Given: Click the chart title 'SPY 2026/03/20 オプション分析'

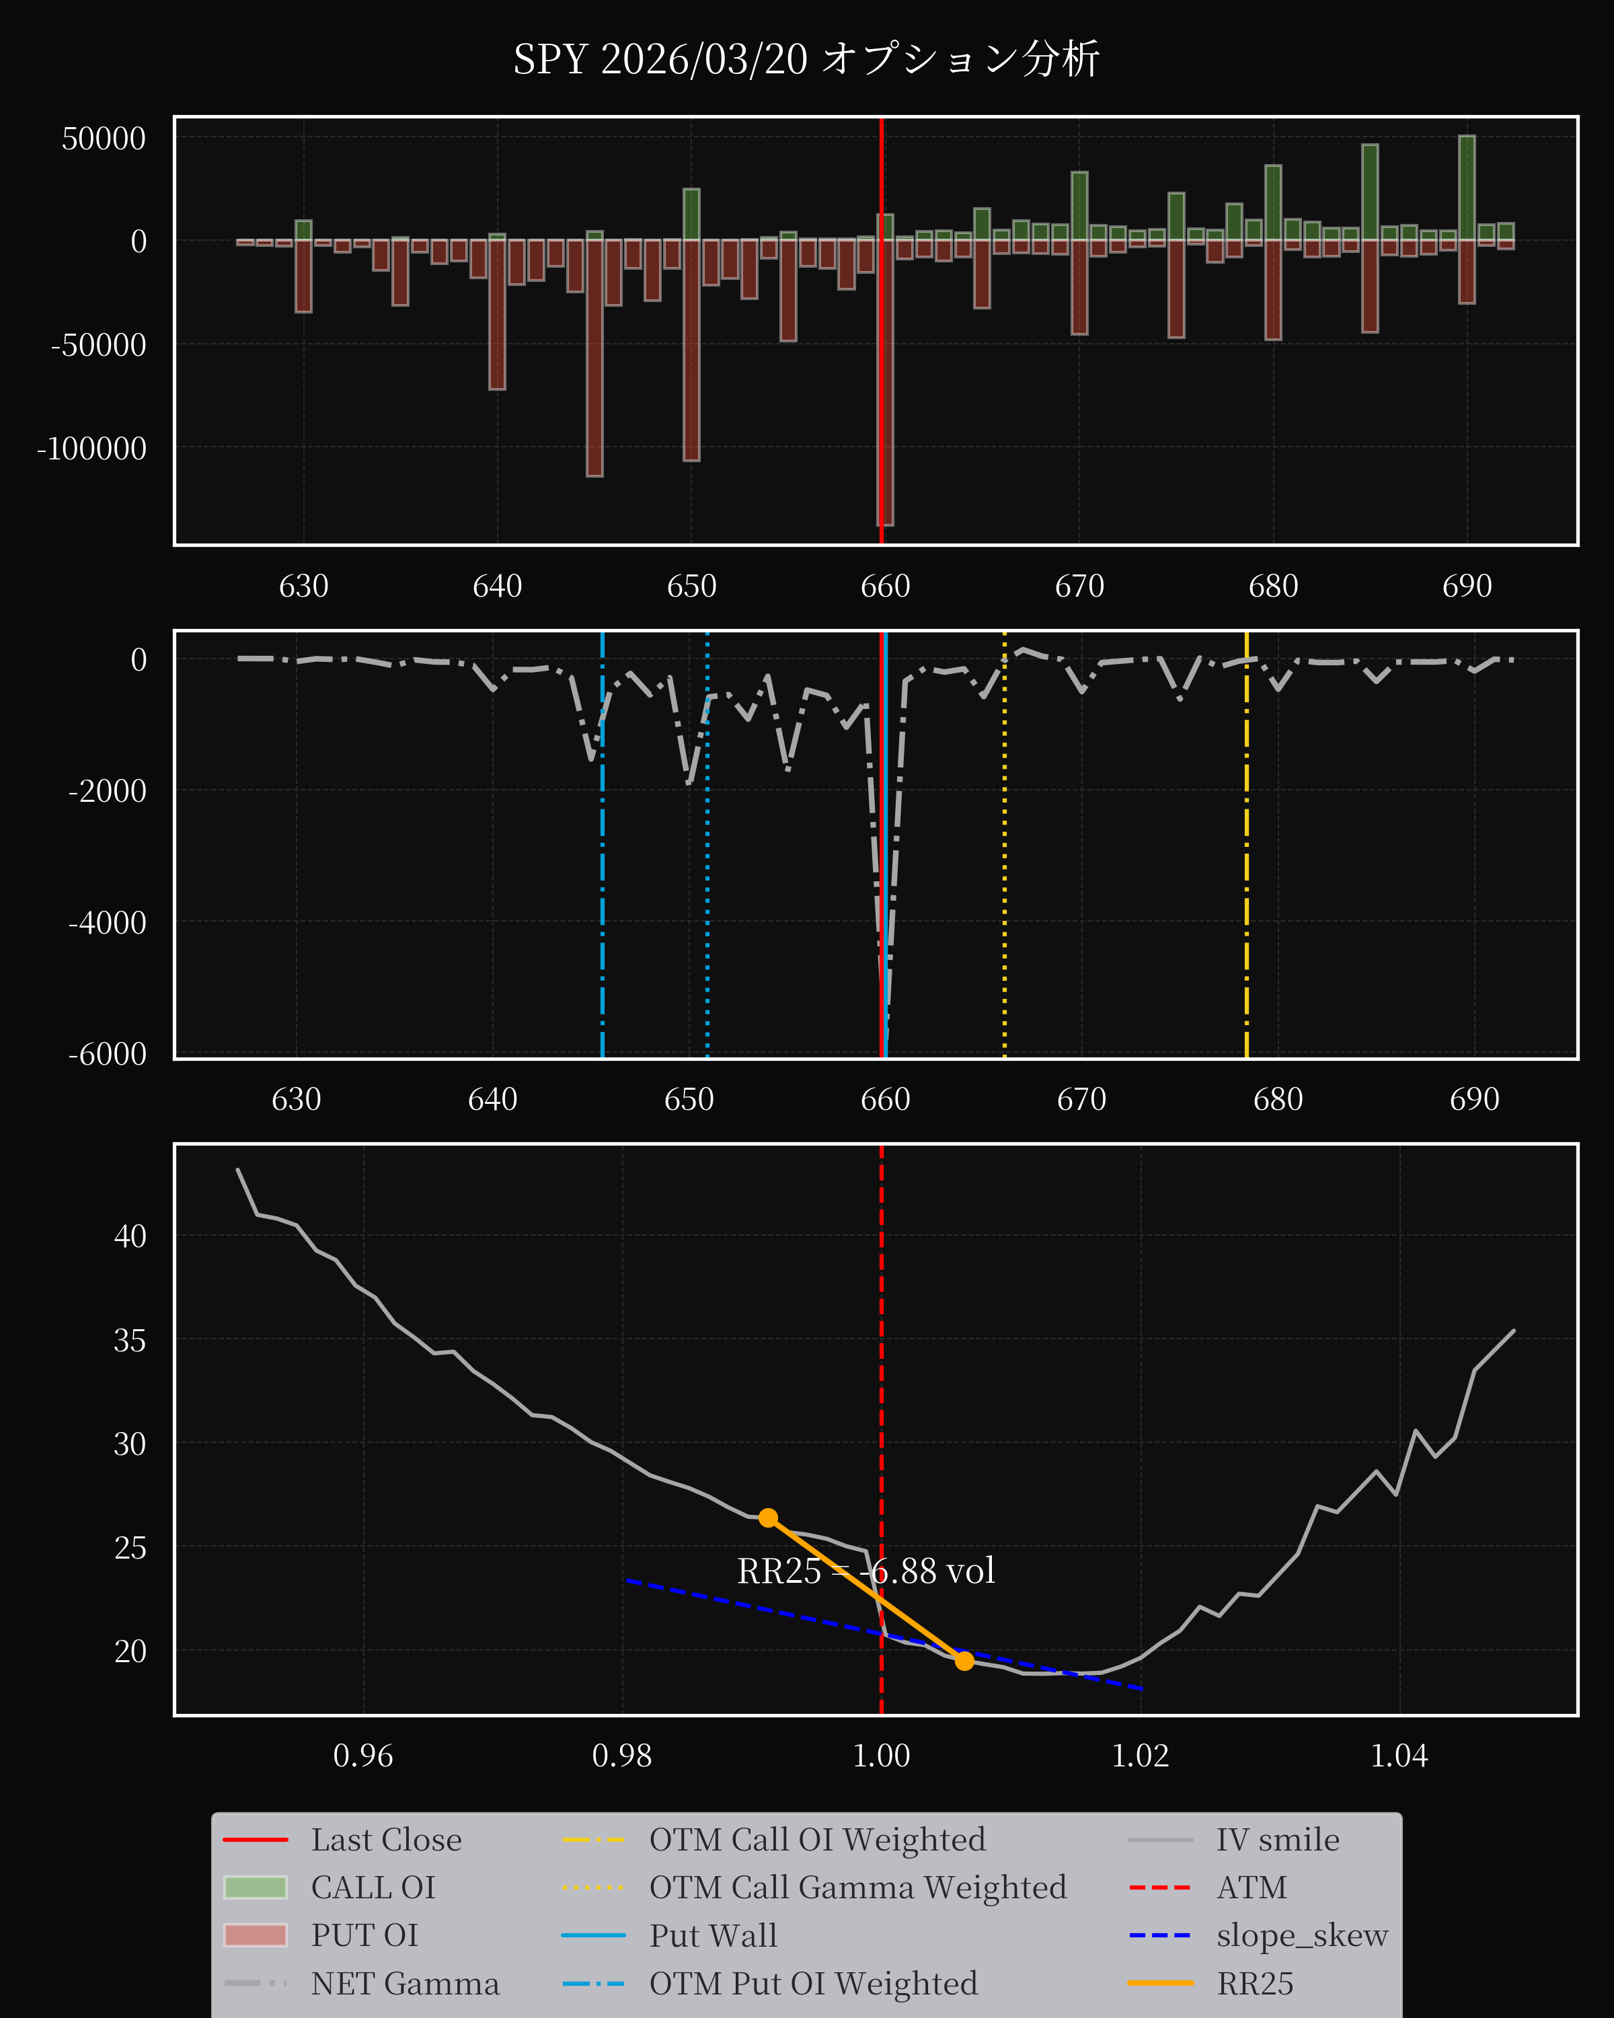Looking at the screenshot, I should pos(806,59).
